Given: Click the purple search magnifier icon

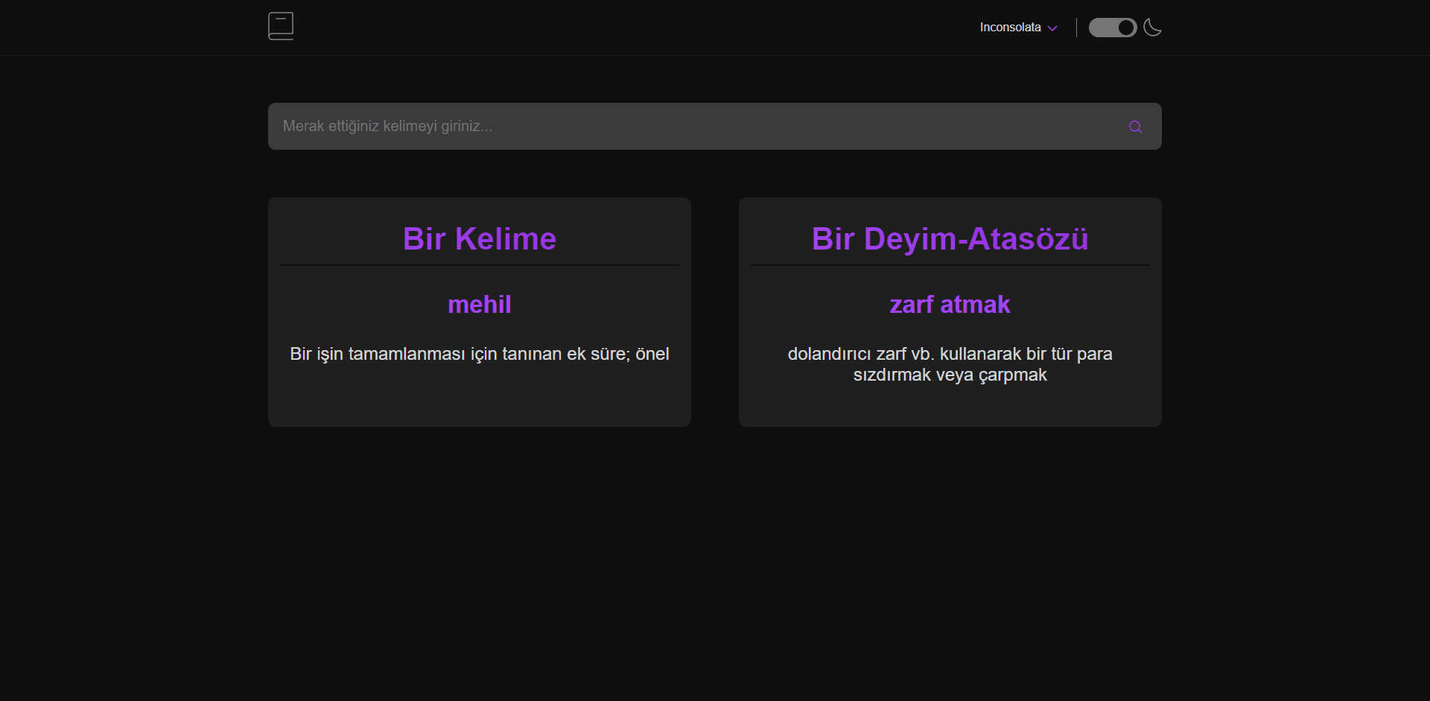Looking at the screenshot, I should tap(1135, 127).
